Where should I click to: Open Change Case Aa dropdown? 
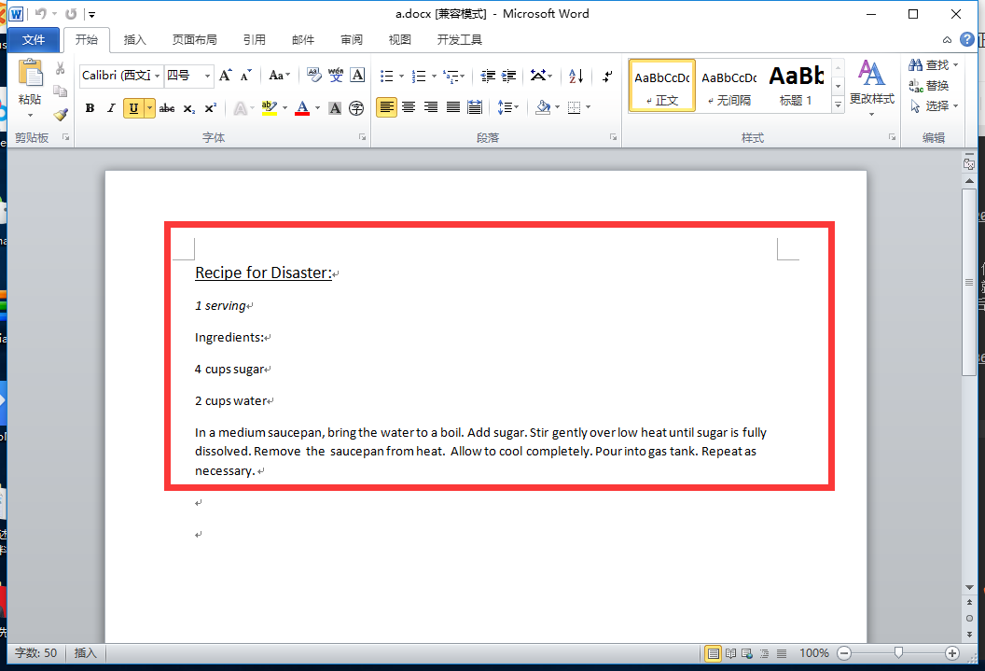(x=280, y=76)
